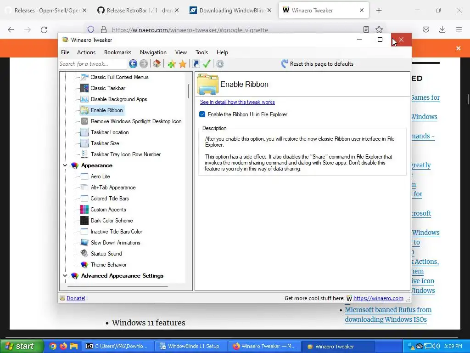Click the Classic Taskbar tree icon
The height and width of the screenshot is (353, 470).
click(x=84, y=88)
